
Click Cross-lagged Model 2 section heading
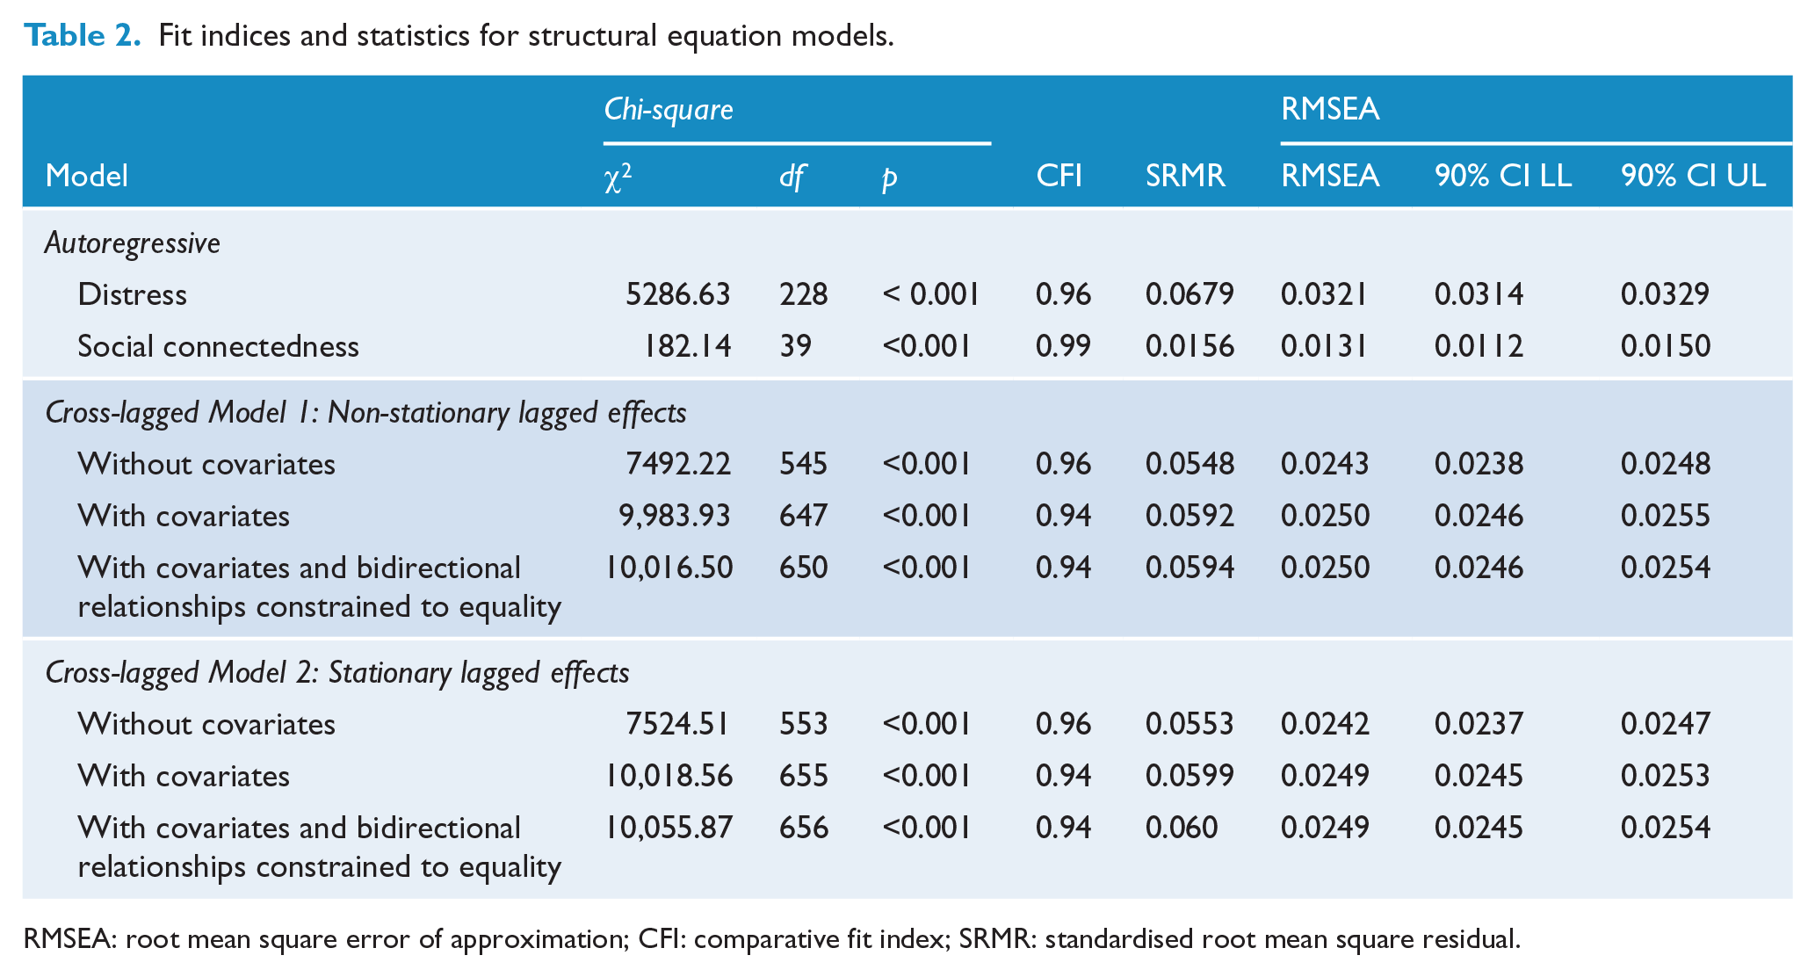(x=337, y=673)
